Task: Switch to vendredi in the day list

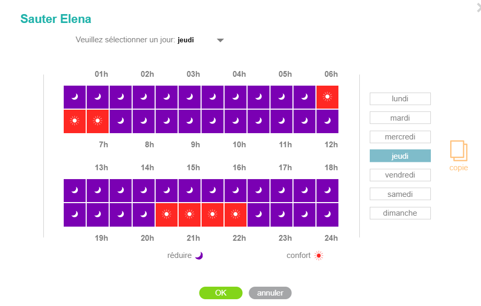Action: pyautogui.click(x=400, y=175)
